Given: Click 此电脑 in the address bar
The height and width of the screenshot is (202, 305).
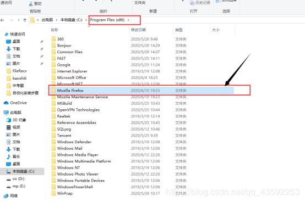Looking at the screenshot, I should pyautogui.click(x=47, y=20).
